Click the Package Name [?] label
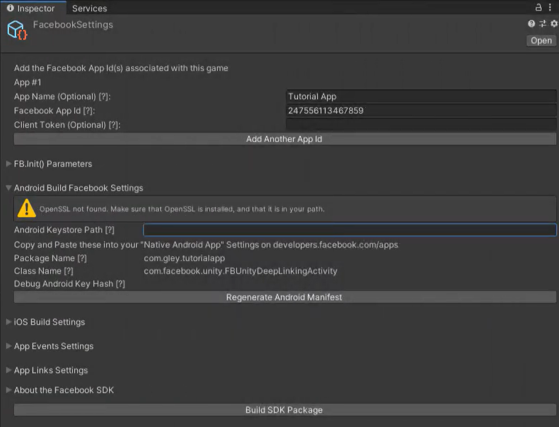The image size is (559, 427). (50, 258)
